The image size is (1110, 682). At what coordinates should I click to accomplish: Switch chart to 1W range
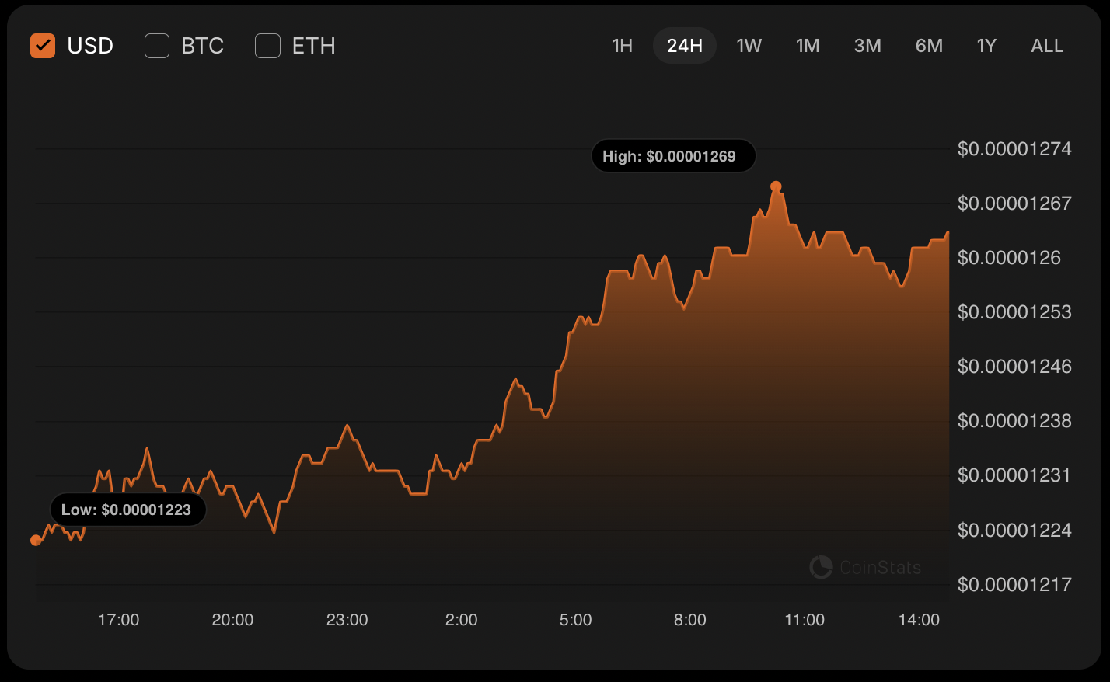(749, 46)
